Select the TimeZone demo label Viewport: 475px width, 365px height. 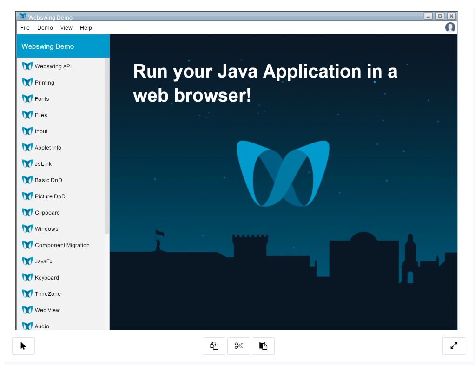pyautogui.click(x=47, y=294)
